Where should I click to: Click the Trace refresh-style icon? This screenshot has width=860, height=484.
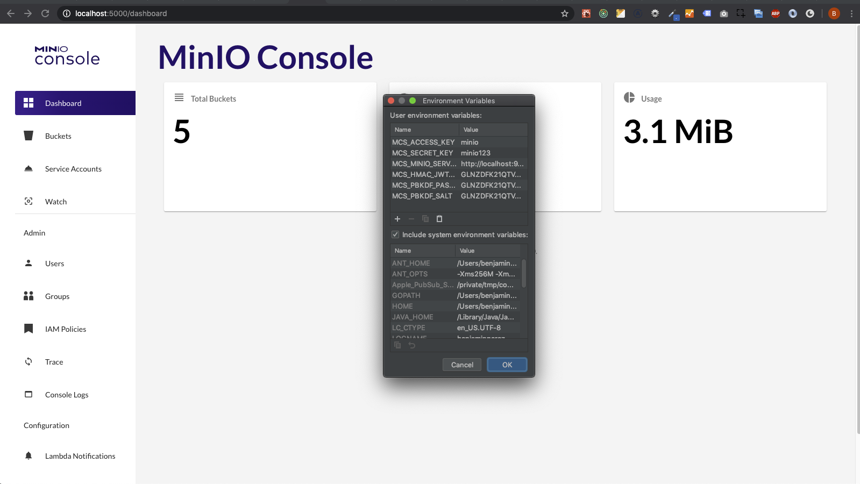point(29,361)
